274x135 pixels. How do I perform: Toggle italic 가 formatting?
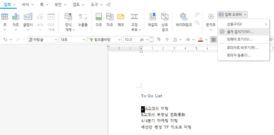tap(167, 40)
